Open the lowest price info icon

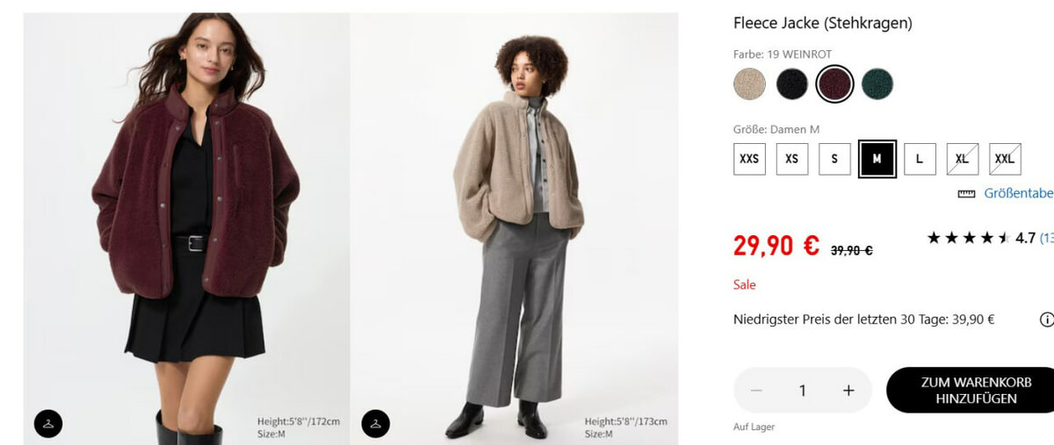1046,319
